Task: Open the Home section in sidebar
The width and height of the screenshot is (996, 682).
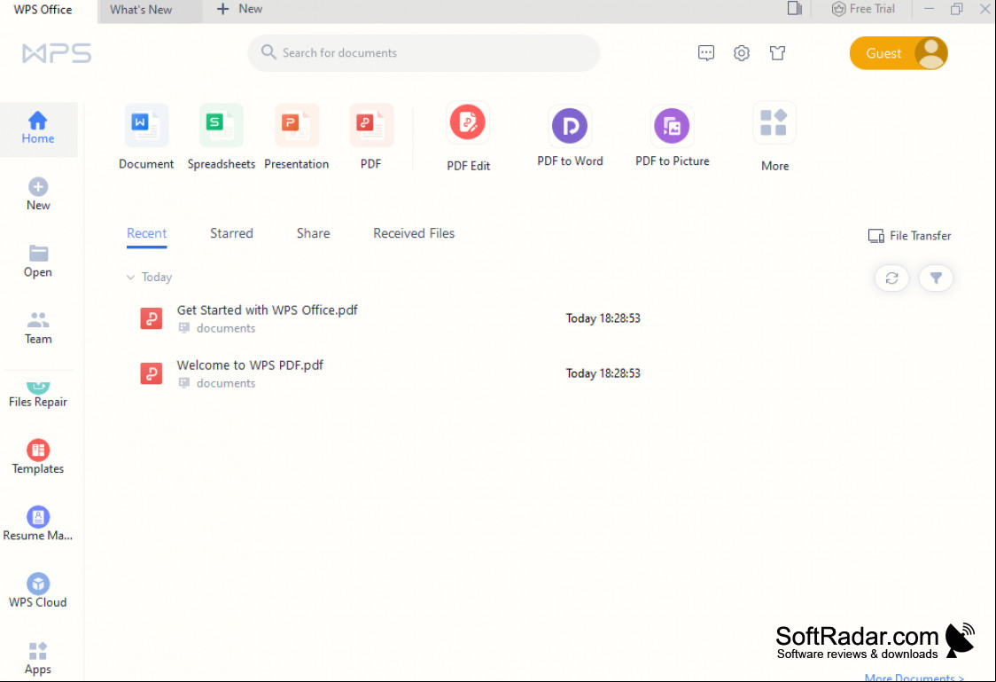Action: tap(38, 129)
